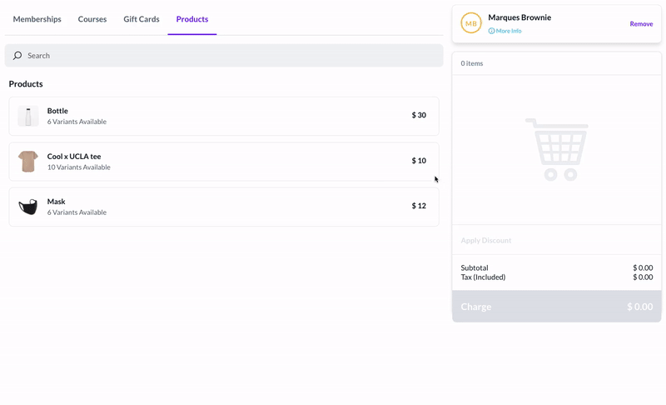Click the Bottle product thumbnail
The width and height of the screenshot is (666, 405).
[28, 116]
